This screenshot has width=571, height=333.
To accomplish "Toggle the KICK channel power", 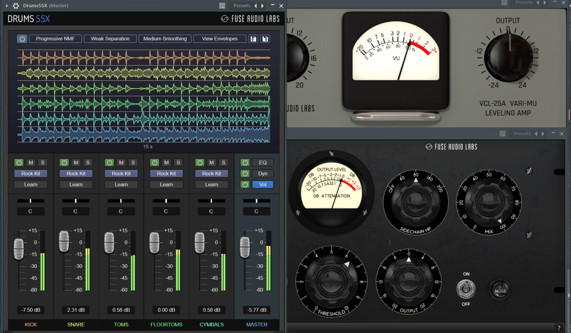I will 19,163.
